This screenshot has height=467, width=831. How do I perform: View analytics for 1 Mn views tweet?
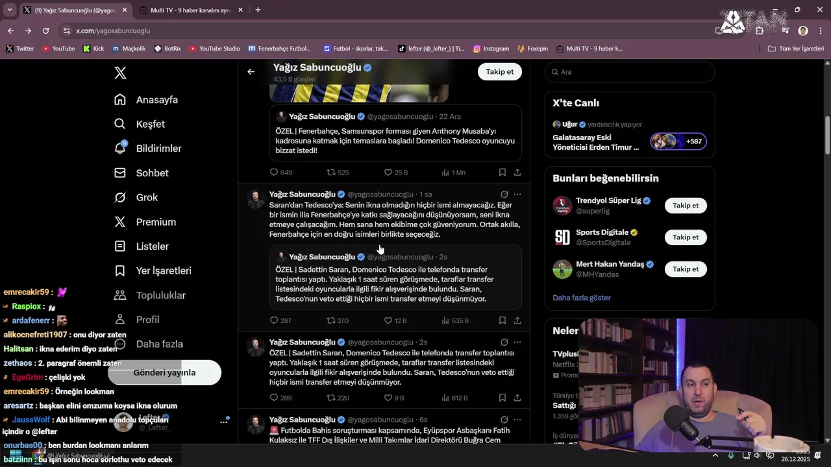click(453, 173)
